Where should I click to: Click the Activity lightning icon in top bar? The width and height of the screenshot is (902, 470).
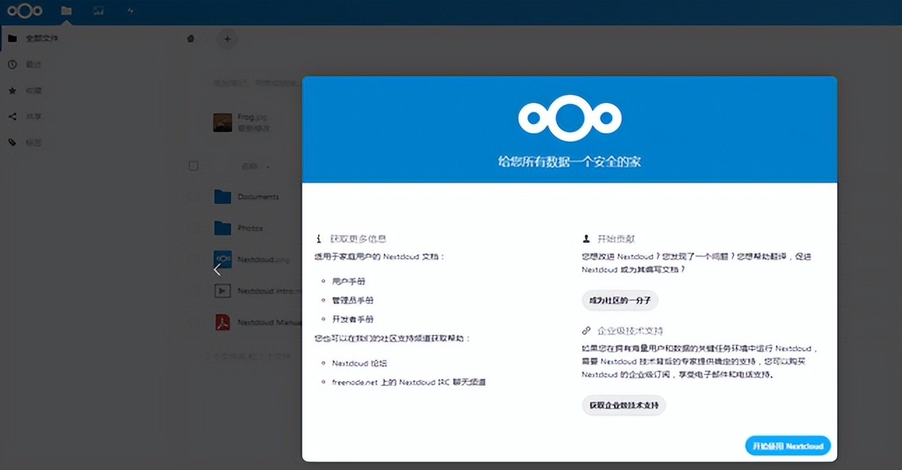click(x=130, y=10)
